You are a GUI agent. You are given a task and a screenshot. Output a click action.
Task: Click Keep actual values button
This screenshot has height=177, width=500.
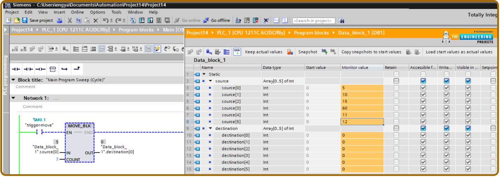click(264, 52)
